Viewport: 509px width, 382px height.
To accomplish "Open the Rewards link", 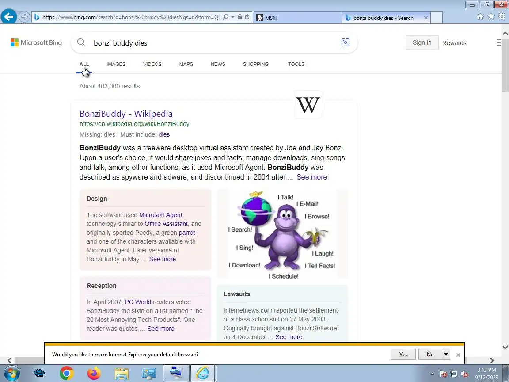I will (454, 43).
